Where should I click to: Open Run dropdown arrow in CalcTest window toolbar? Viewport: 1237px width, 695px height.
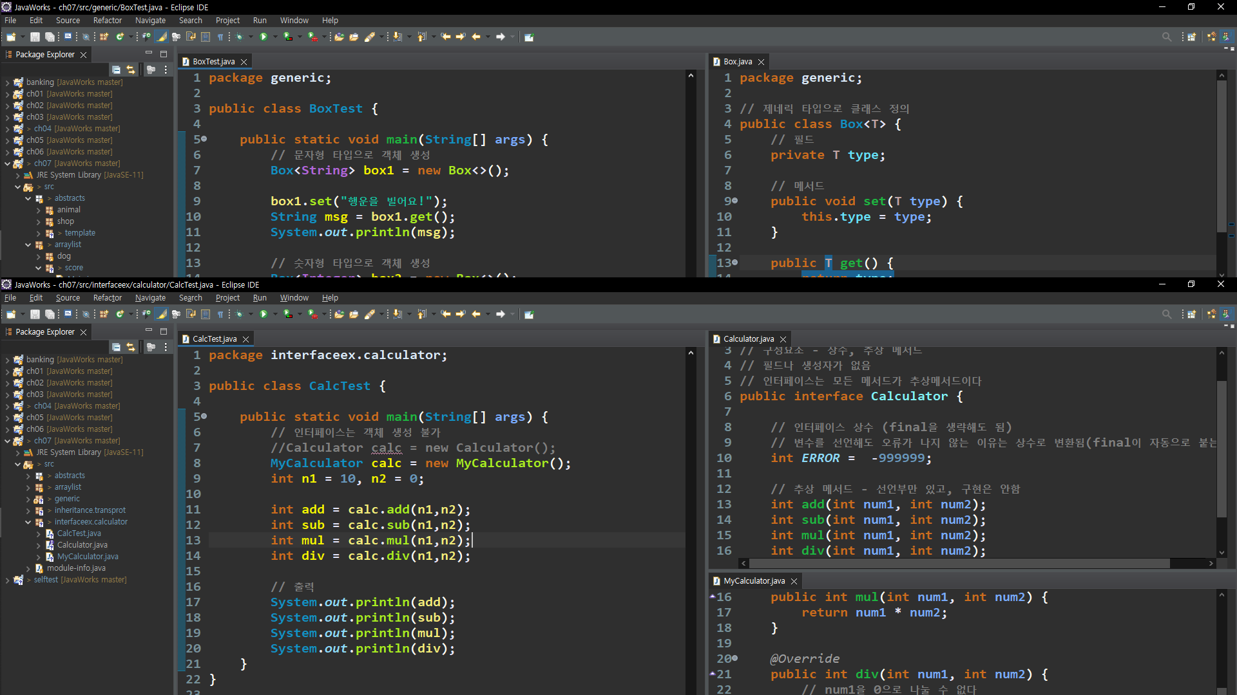click(275, 315)
